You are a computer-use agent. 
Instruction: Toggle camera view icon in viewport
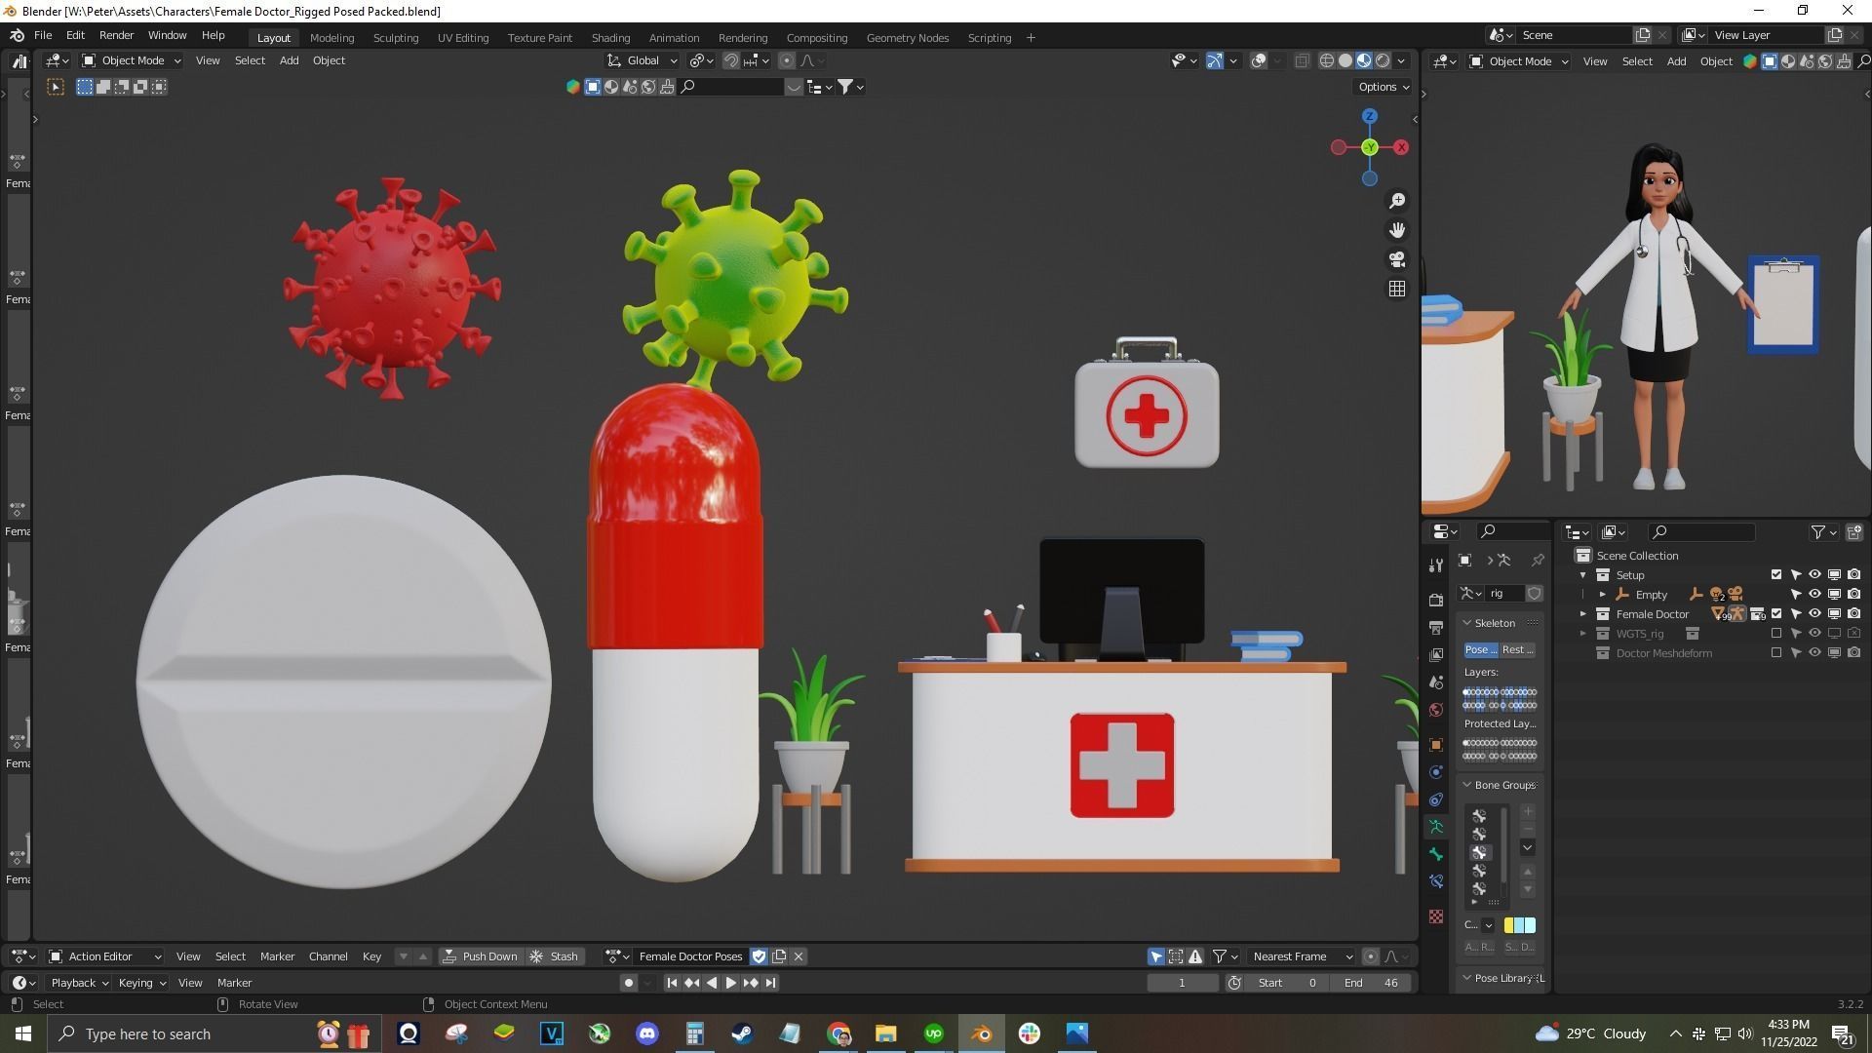[x=1397, y=259]
